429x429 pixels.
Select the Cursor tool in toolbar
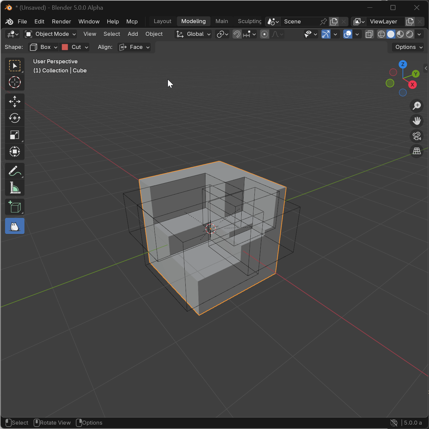point(14,82)
